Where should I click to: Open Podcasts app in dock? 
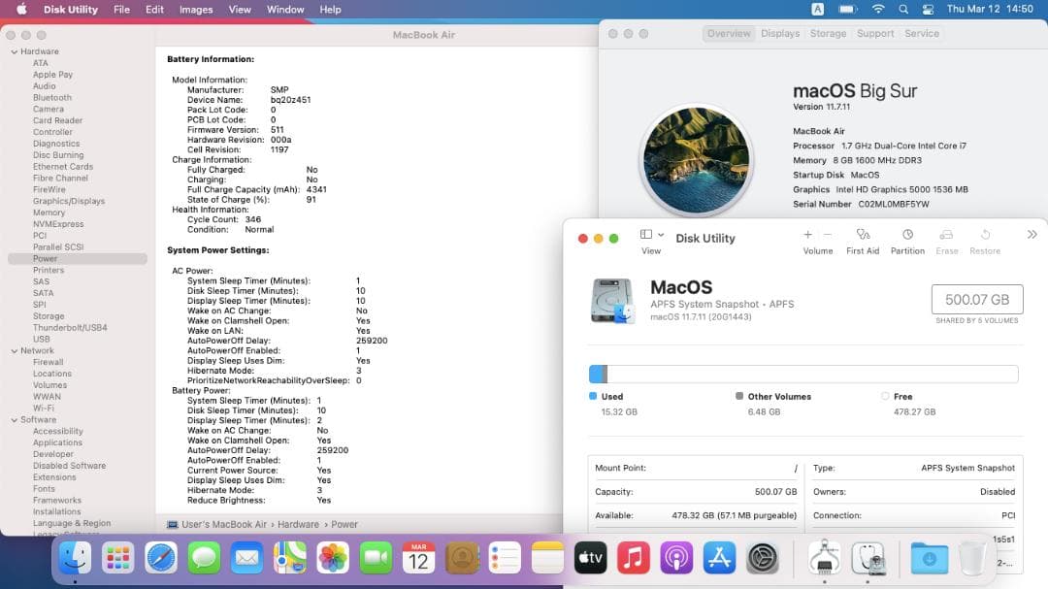(x=676, y=558)
